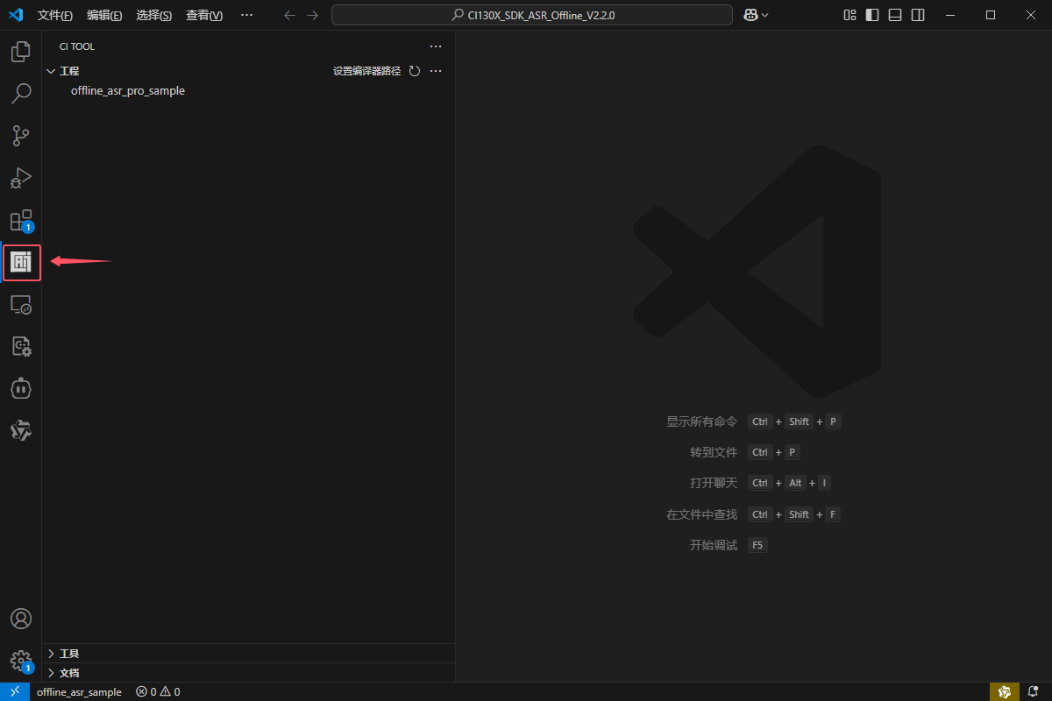Open errors and warnings status indicator
The image size is (1052, 701).
click(158, 692)
